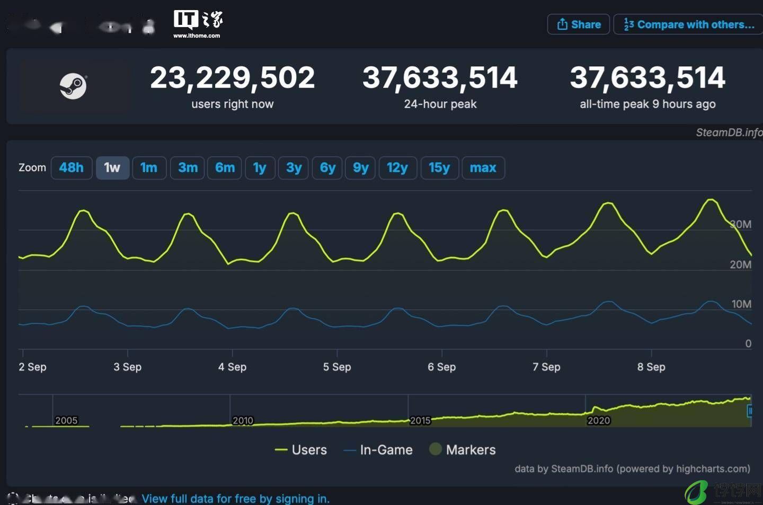Select the 48h zoom range
The width and height of the screenshot is (763, 505).
pos(72,168)
